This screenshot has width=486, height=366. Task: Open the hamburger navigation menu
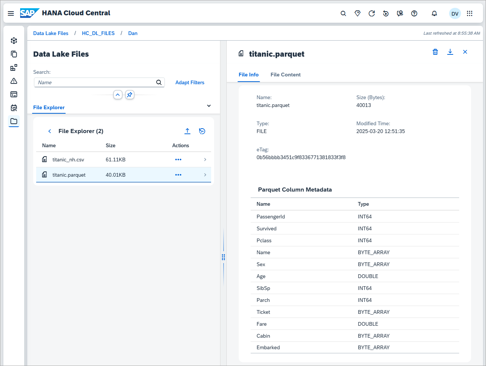pyautogui.click(x=11, y=13)
